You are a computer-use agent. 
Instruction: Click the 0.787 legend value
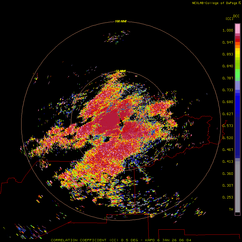pyautogui.click(x=228, y=78)
